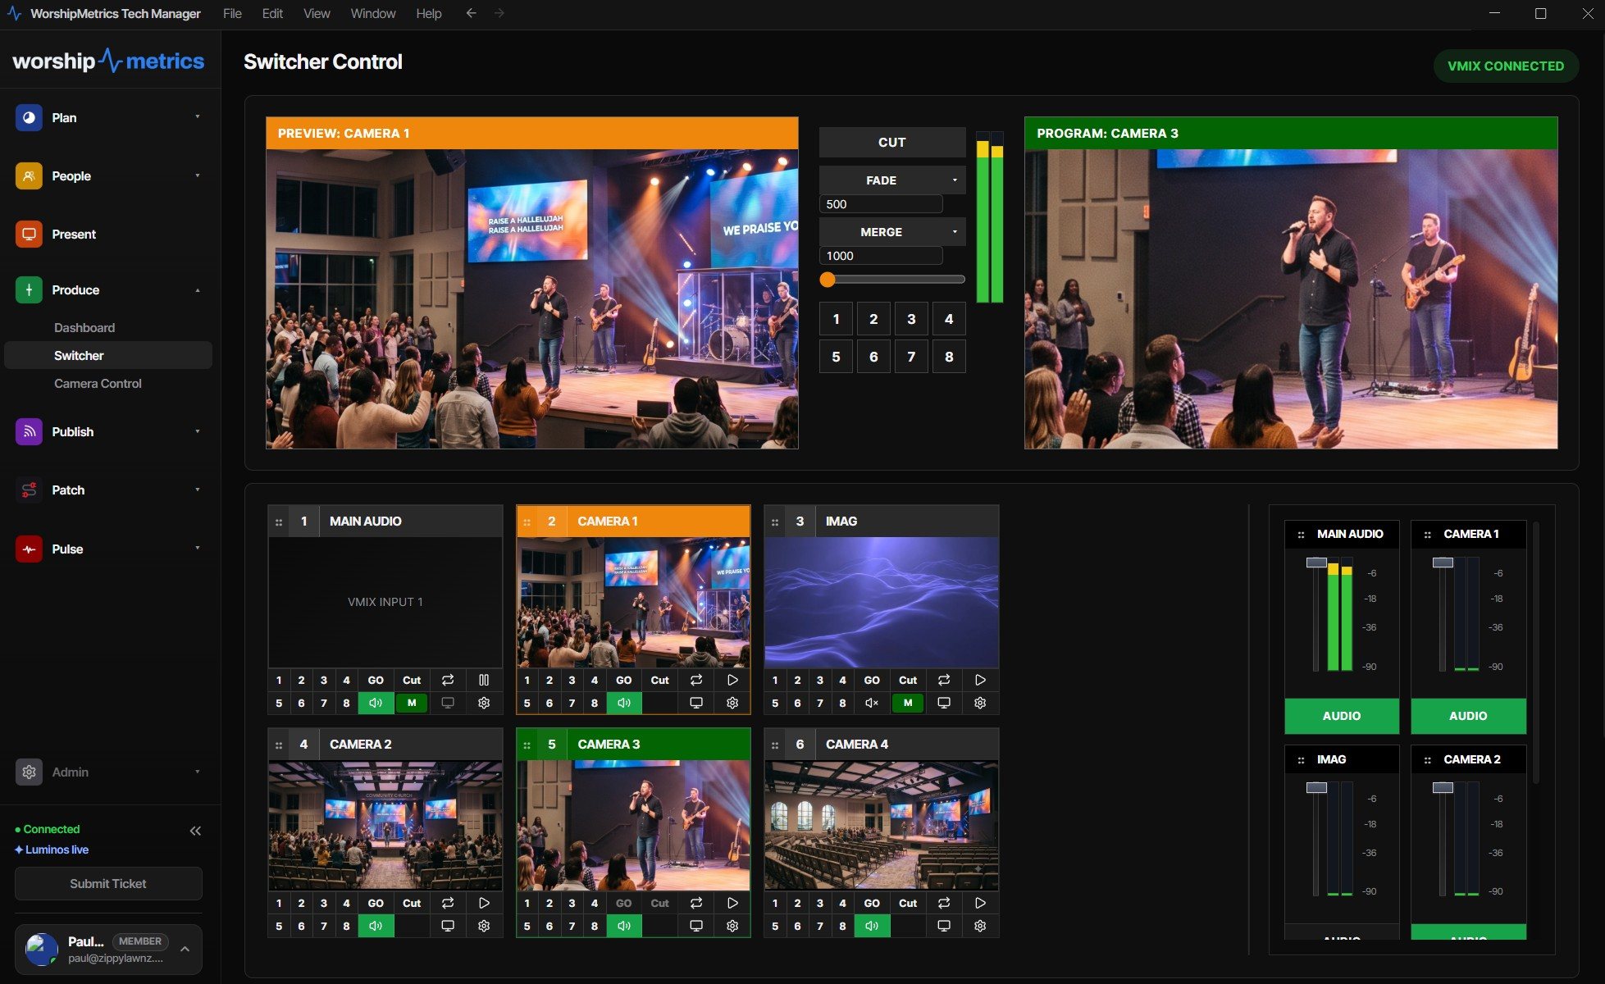Open settings gear on IMAG card

980,703
